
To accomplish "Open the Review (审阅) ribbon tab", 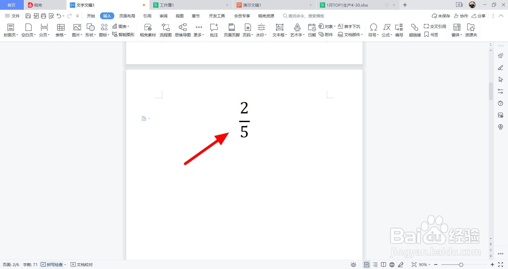I will pyautogui.click(x=164, y=16).
